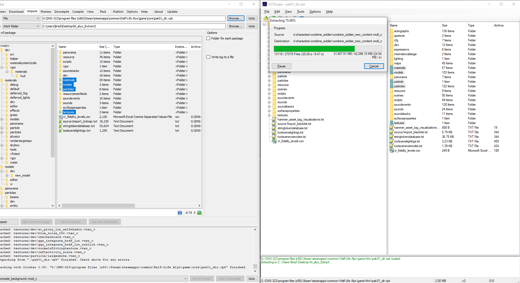This screenshot has width=520, height=283.
Task: Click the scenes folder icon in GCFScape's tree
Action: point(274,89)
